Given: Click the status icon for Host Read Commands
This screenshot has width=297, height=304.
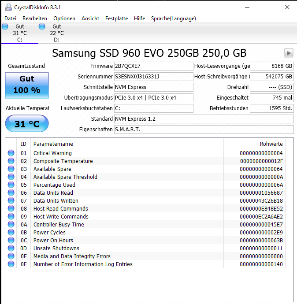Looking at the screenshot, I should pyautogui.click(x=11, y=208).
